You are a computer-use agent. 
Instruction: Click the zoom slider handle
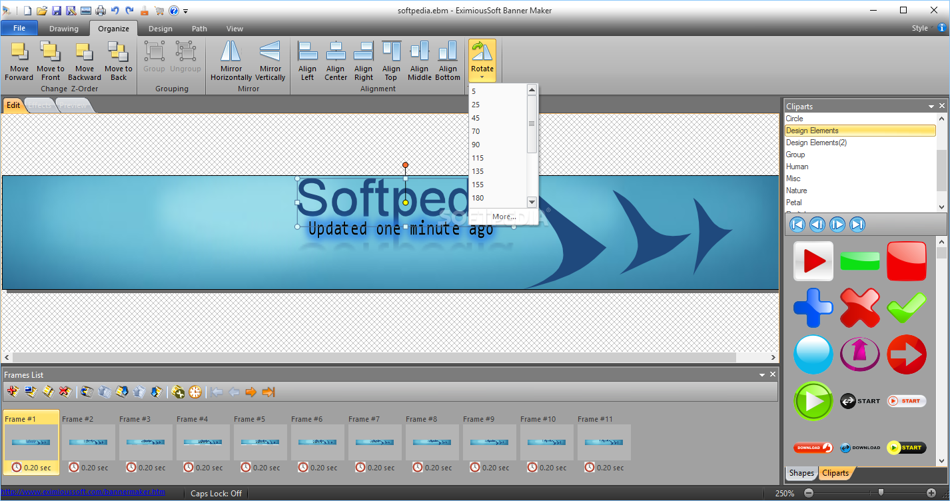[x=881, y=492]
